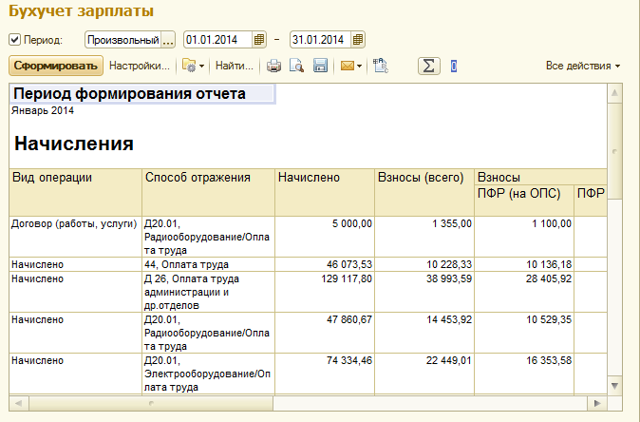Expand email sending dropdown arrow
This screenshot has width=640, height=422.
359,67
